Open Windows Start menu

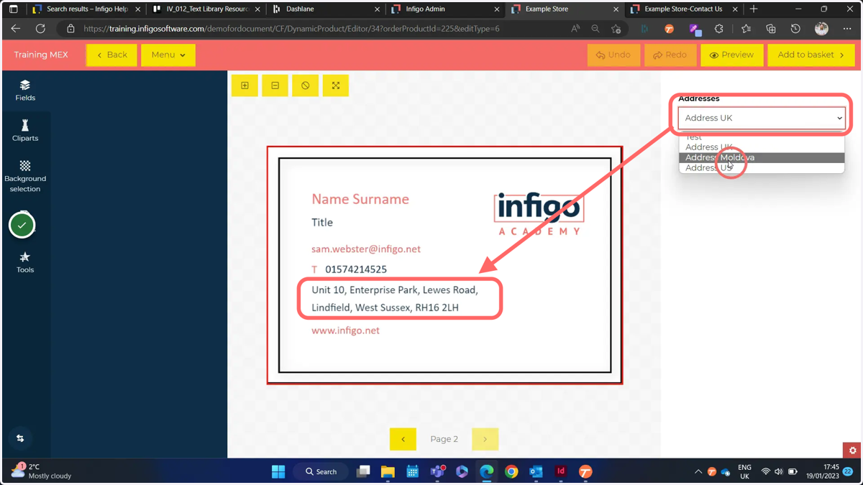click(278, 472)
